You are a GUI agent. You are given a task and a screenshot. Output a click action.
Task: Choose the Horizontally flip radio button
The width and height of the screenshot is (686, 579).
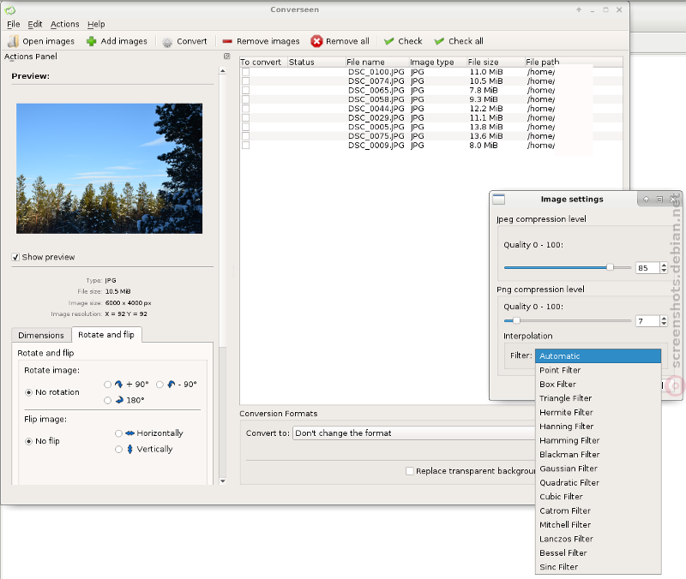click(118, 433)
